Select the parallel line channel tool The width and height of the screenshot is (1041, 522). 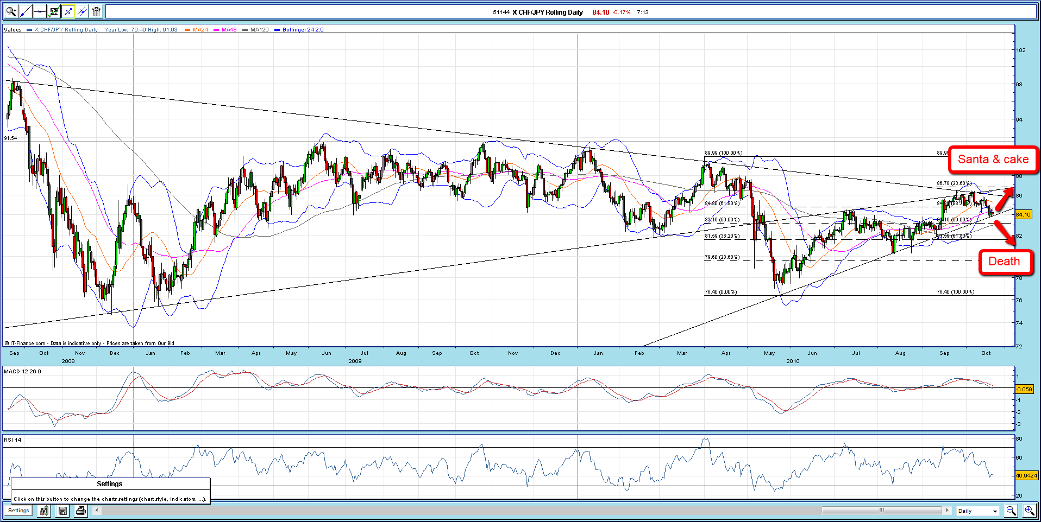click(82, 11)
